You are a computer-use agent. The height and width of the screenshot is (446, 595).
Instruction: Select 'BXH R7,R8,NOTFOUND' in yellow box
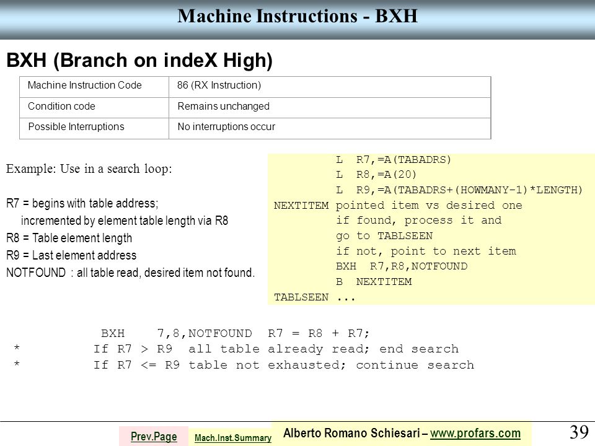(402, 266)
